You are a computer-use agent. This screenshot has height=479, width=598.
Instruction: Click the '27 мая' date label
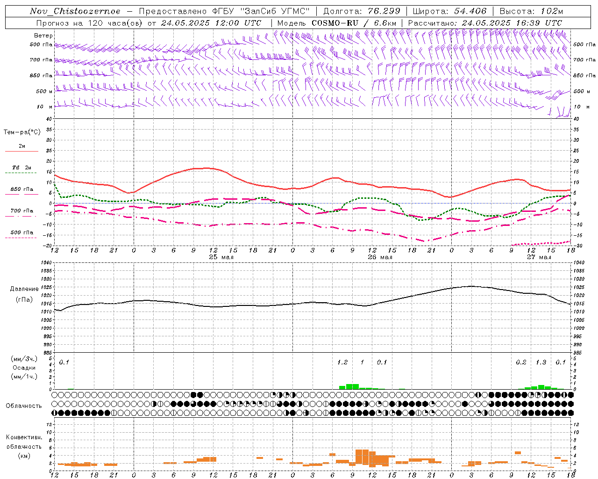[539, 257]
